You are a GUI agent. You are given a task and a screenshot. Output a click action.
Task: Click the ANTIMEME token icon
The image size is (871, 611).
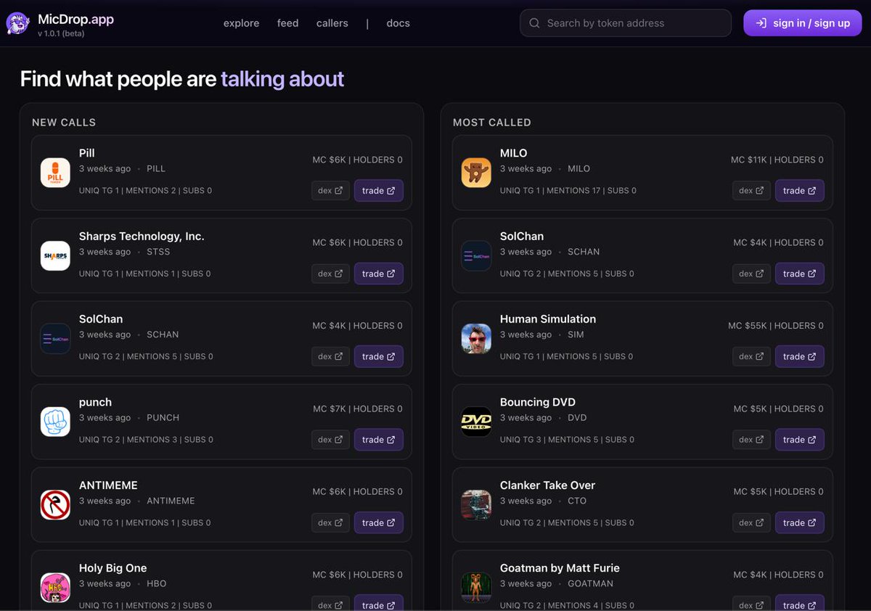click(55, 505)
